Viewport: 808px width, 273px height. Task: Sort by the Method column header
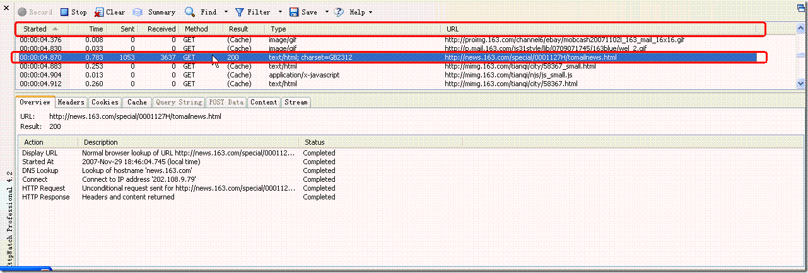tap(202, 29)
